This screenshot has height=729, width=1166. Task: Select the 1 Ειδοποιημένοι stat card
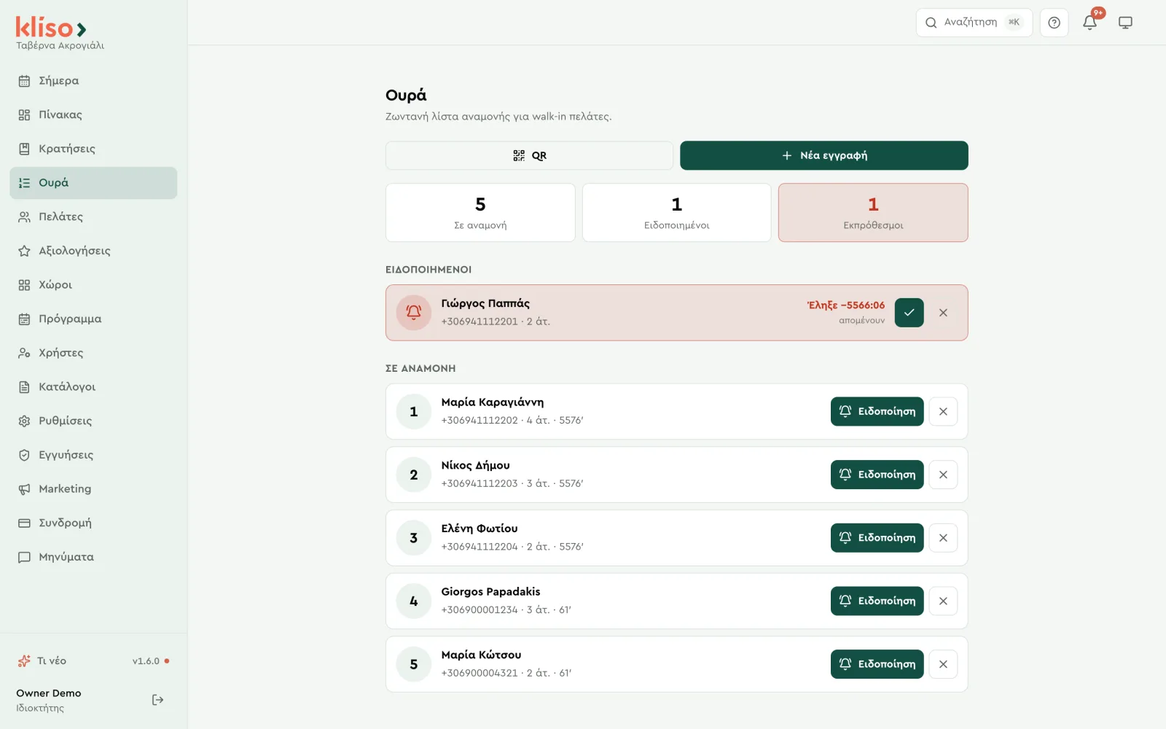click(x=676, y=212)
